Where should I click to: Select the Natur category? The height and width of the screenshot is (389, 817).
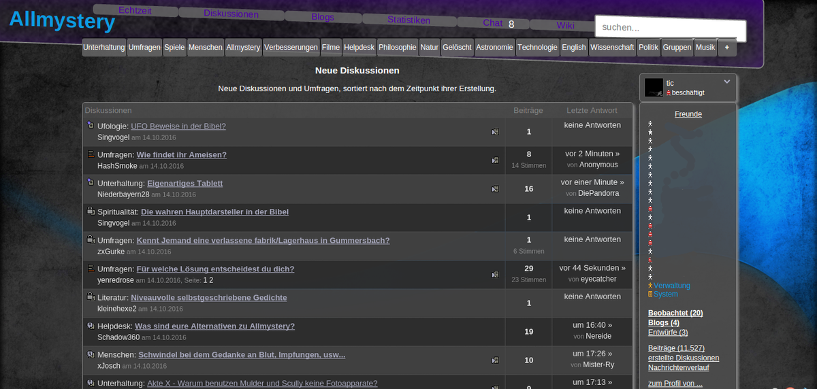(x=430, y=48)
